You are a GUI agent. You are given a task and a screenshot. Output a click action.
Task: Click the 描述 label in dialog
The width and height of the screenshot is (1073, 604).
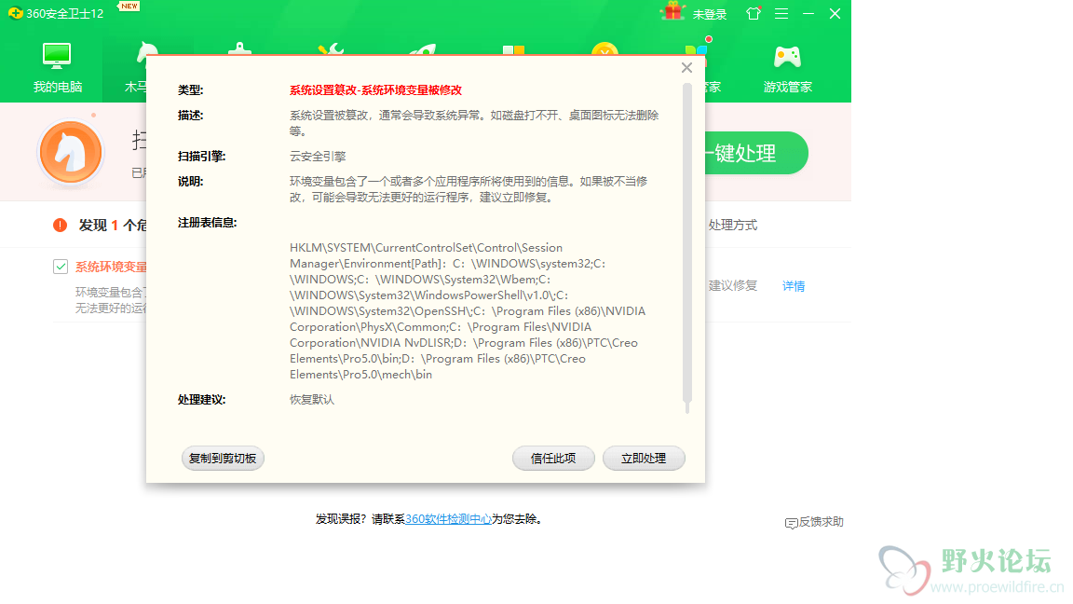click(x=190, y=115)
